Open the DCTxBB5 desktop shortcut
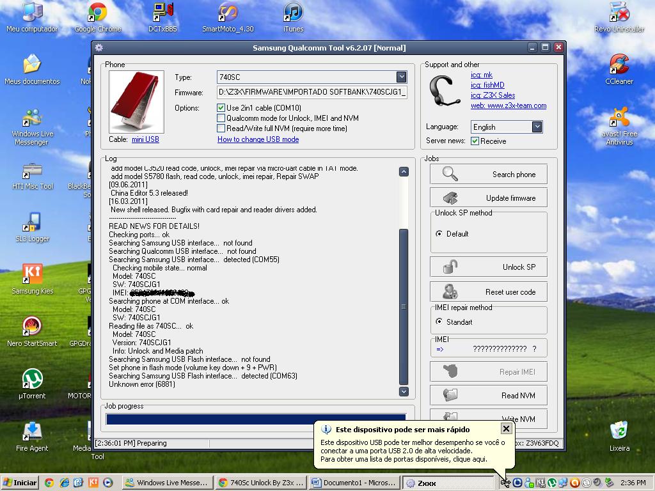The image size is (655, 491). (x=163, y=18)
